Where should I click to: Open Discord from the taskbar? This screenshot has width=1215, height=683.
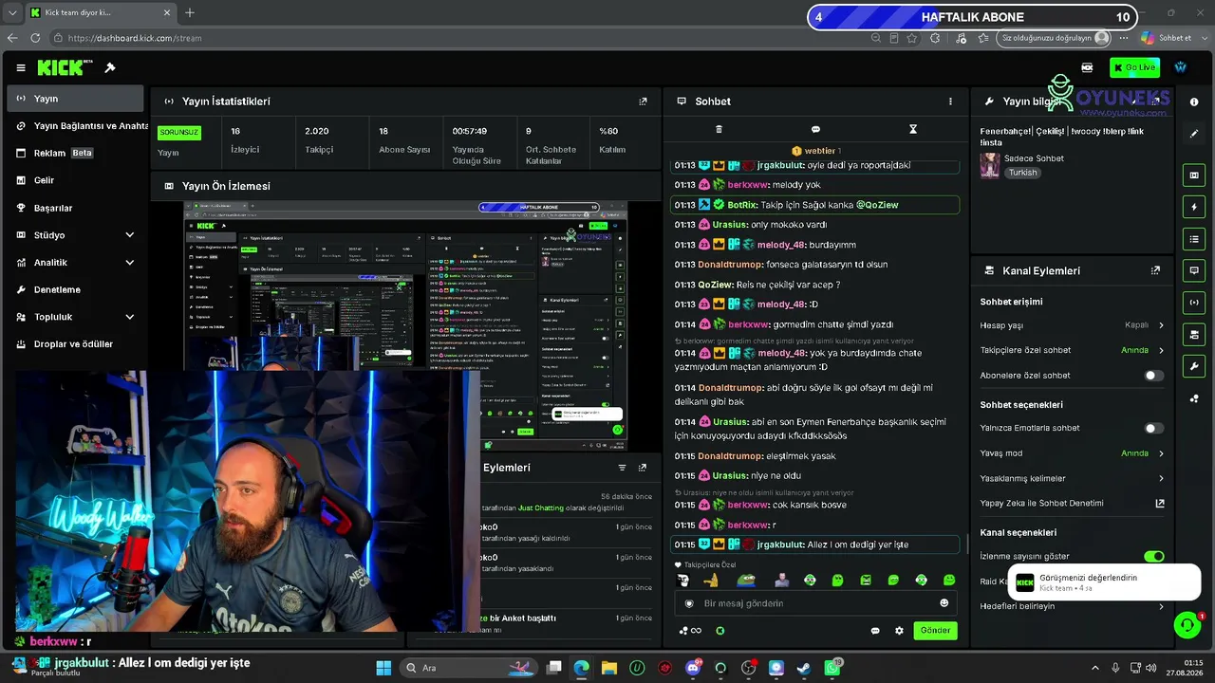pos(693,668)
